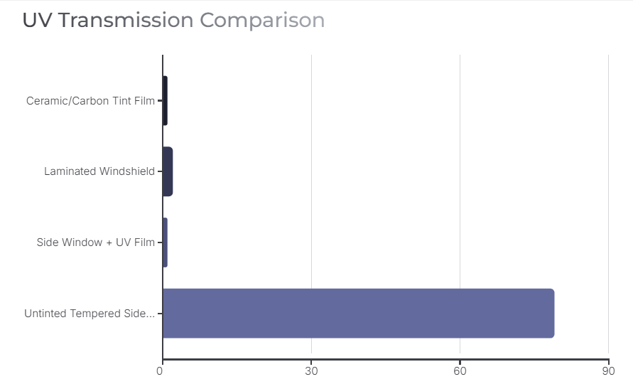This screenshot has height=384, width=633.
Task: Click the tick mark beside Ceramic/Carbon Tint Film
Action: click(159, 101)
